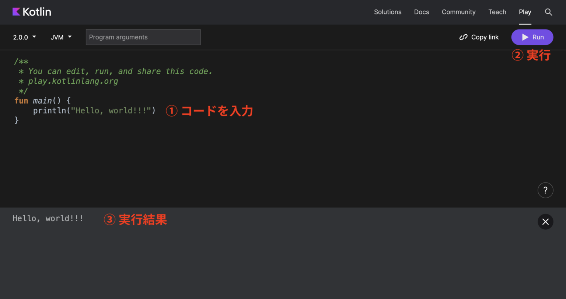Viewport: 566px width, 299px height.
Task: Place cursor on the println code line
Action: tap(94, 110)
